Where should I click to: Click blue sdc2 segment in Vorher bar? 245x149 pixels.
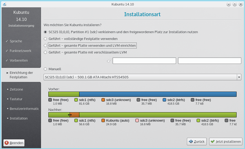pyautogui.click(x=158, y=94)
